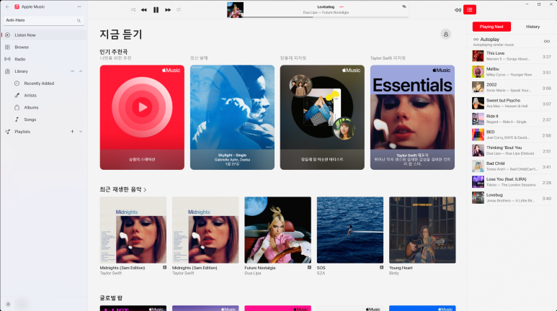This screenshot has height=311, width=557.
Task: Open the SOS album by SZA
Action: coord(350,230)
